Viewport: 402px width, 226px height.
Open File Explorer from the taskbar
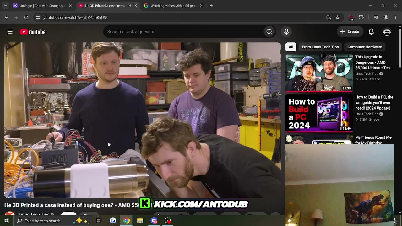pyautogui.click(x=140, y=221)
